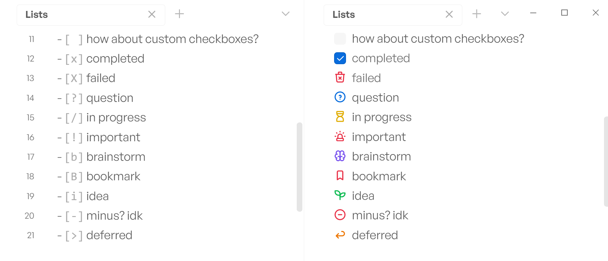Open right pane tab list chevron
608x261 pixels.
pos(505,14)
